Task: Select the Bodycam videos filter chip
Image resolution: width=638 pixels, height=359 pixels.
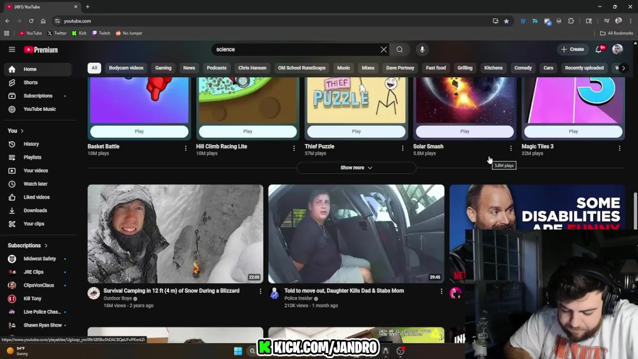Action: tap(126, 68)
